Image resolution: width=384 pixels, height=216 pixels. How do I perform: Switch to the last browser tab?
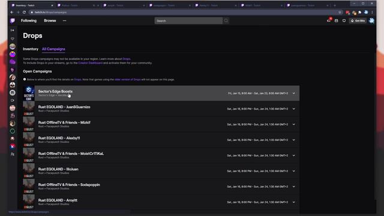pyautogui.click(x=308, y=5)
